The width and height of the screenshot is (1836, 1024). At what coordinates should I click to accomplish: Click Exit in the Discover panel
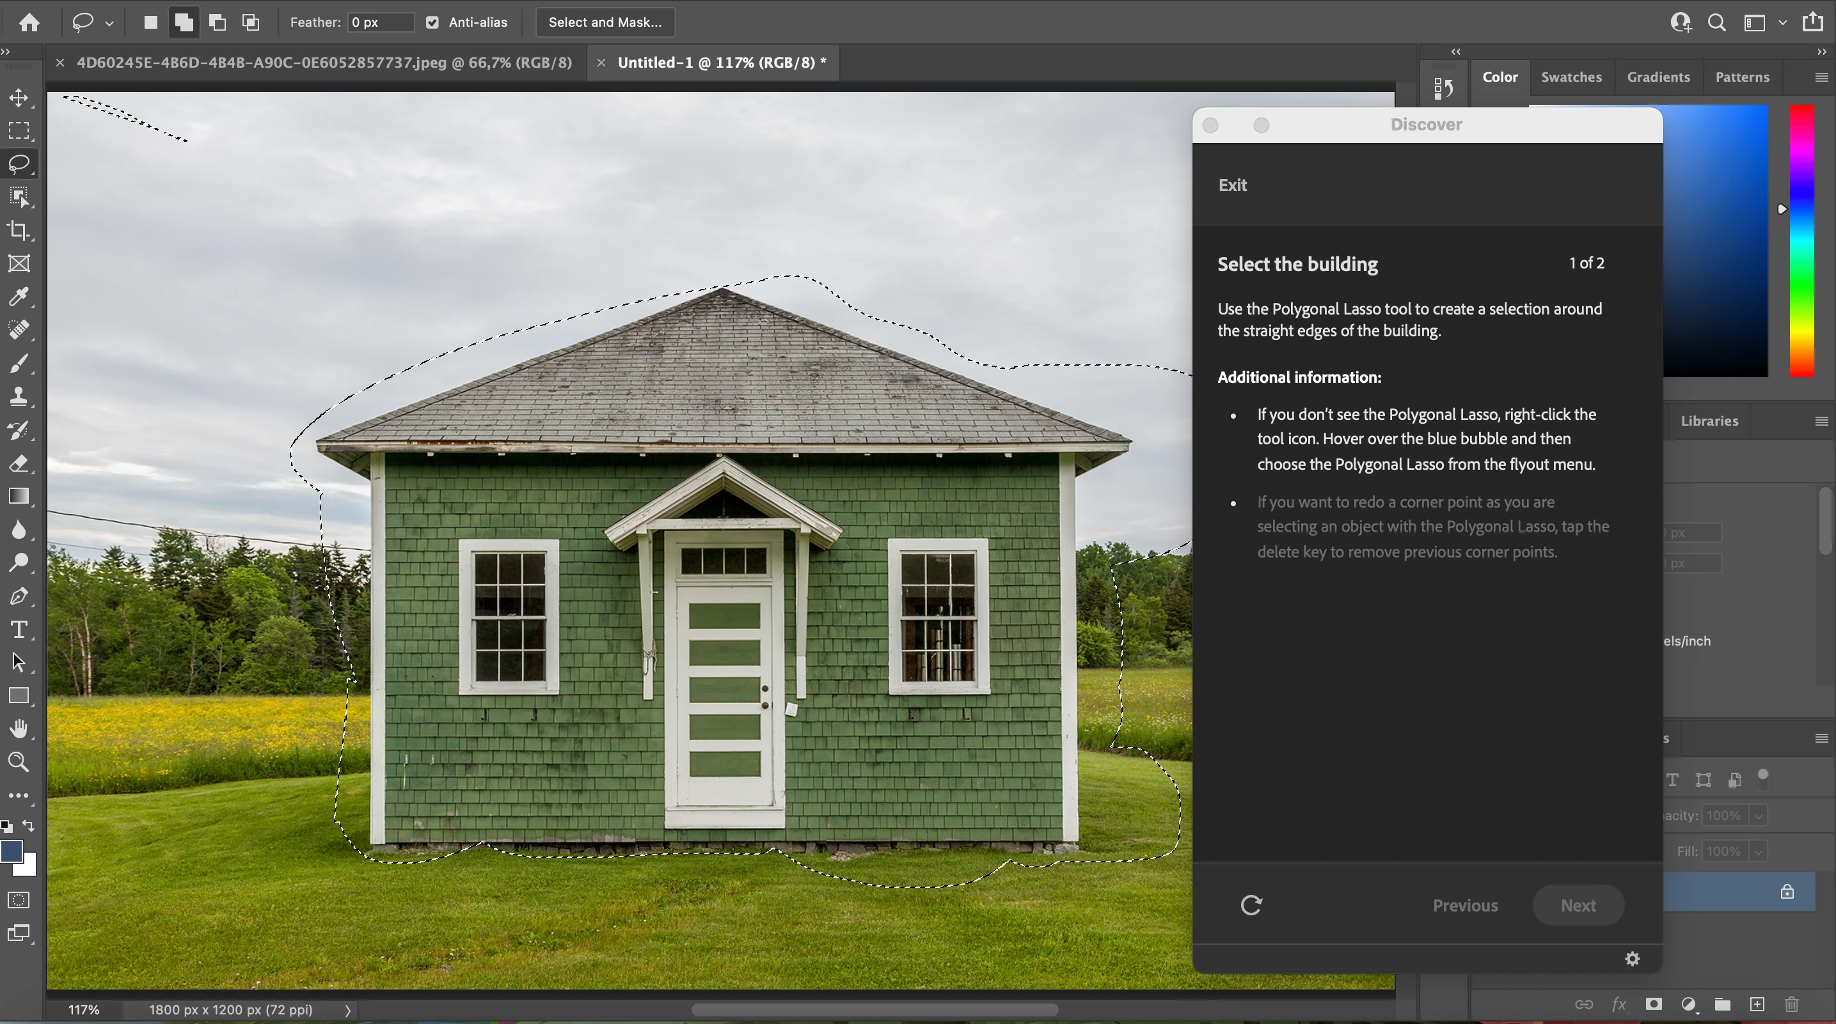(1232, 185)
